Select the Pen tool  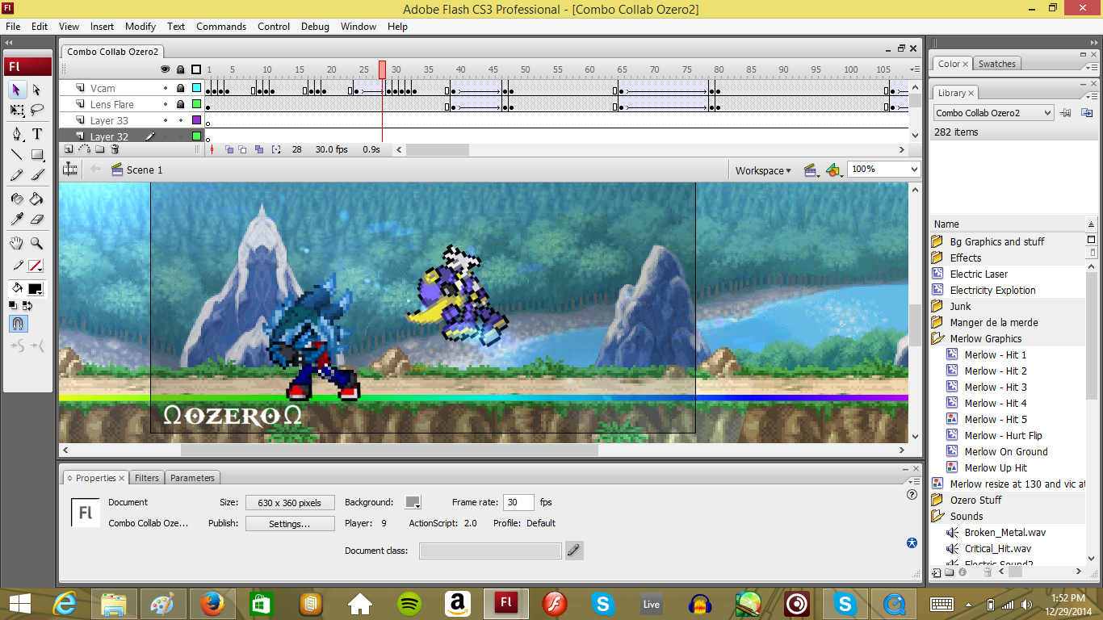[x=16, y=133]
